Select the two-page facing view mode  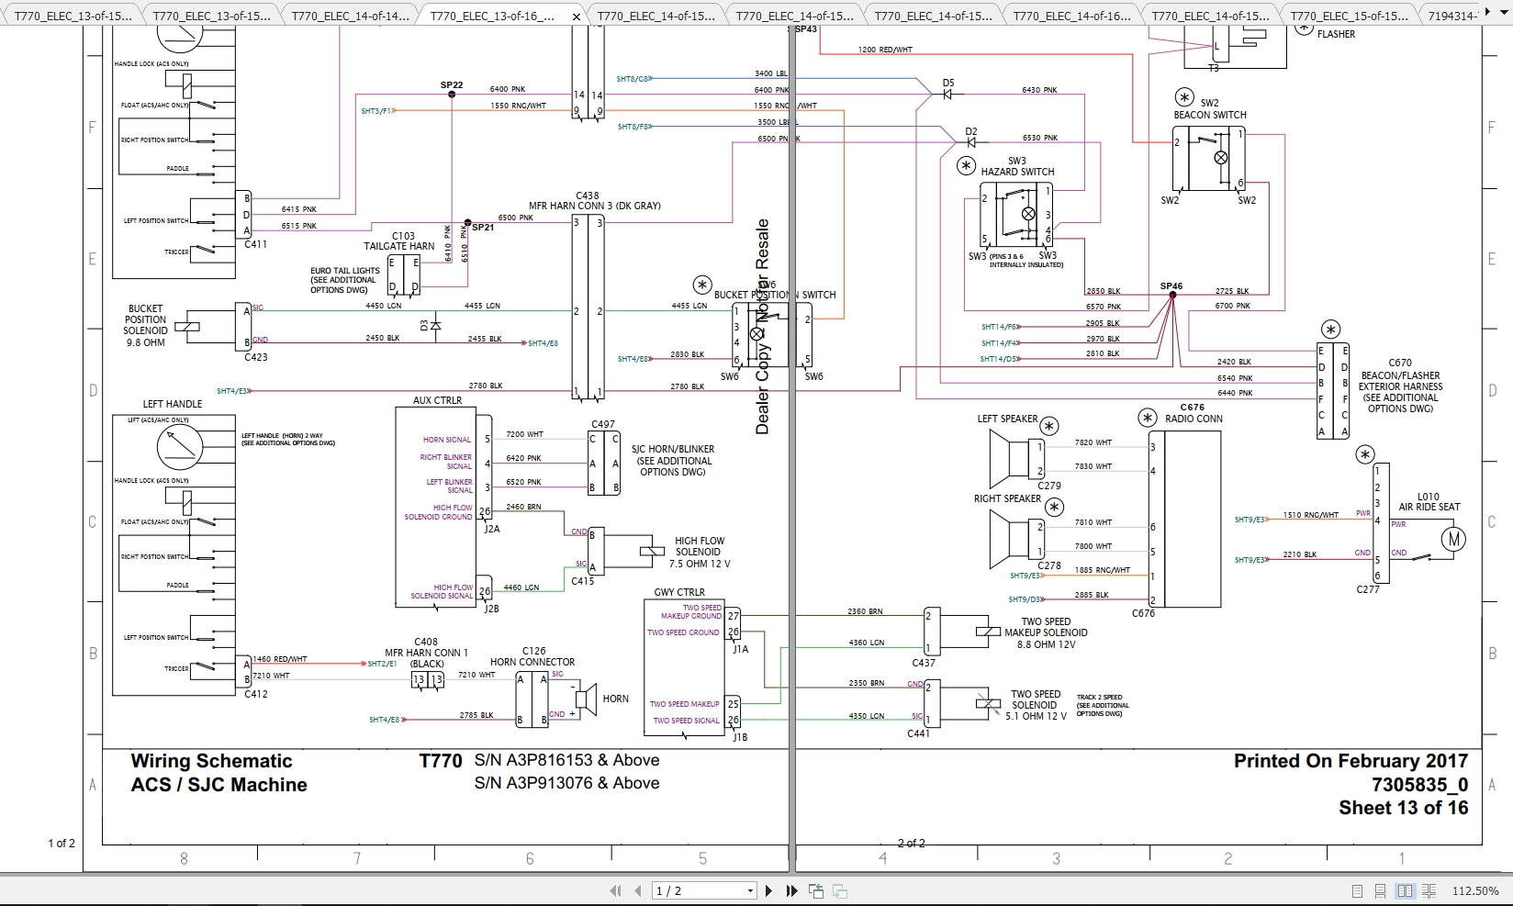(x=1406, y=890)
